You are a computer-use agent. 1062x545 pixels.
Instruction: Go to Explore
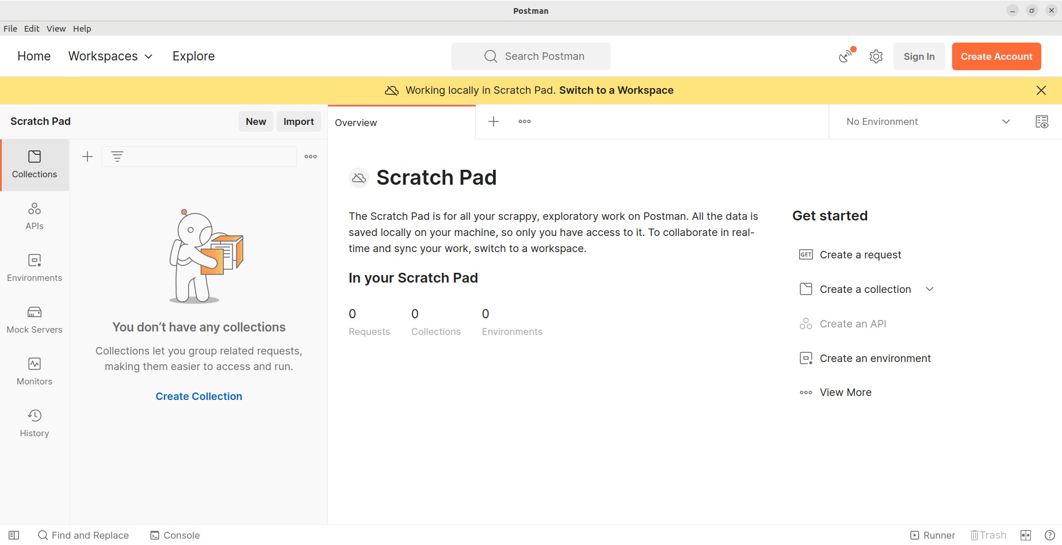[x=193, y=56]
